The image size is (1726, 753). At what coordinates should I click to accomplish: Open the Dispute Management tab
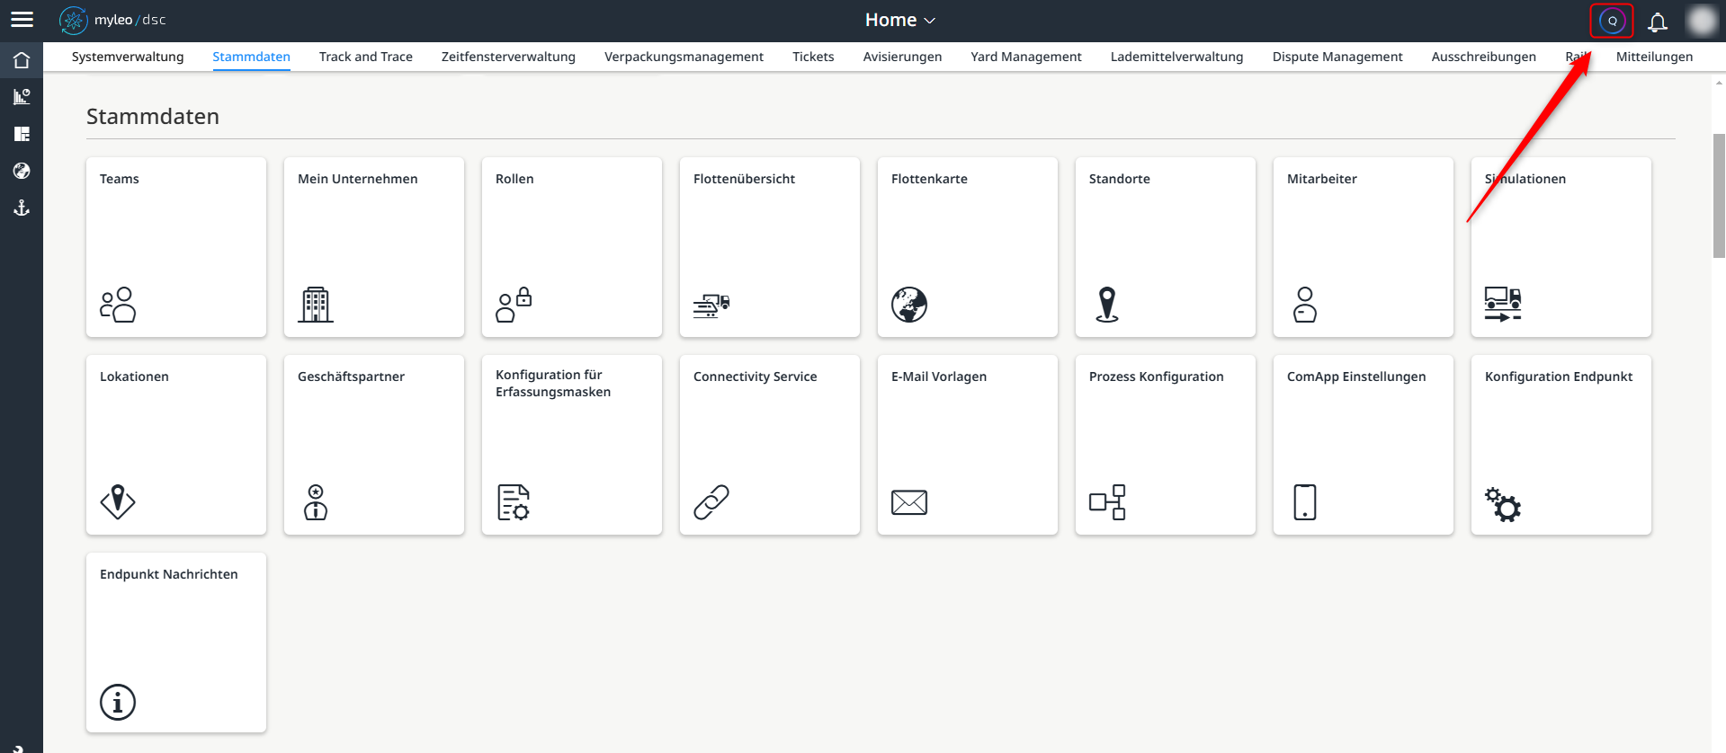(x=1337, y=57)
